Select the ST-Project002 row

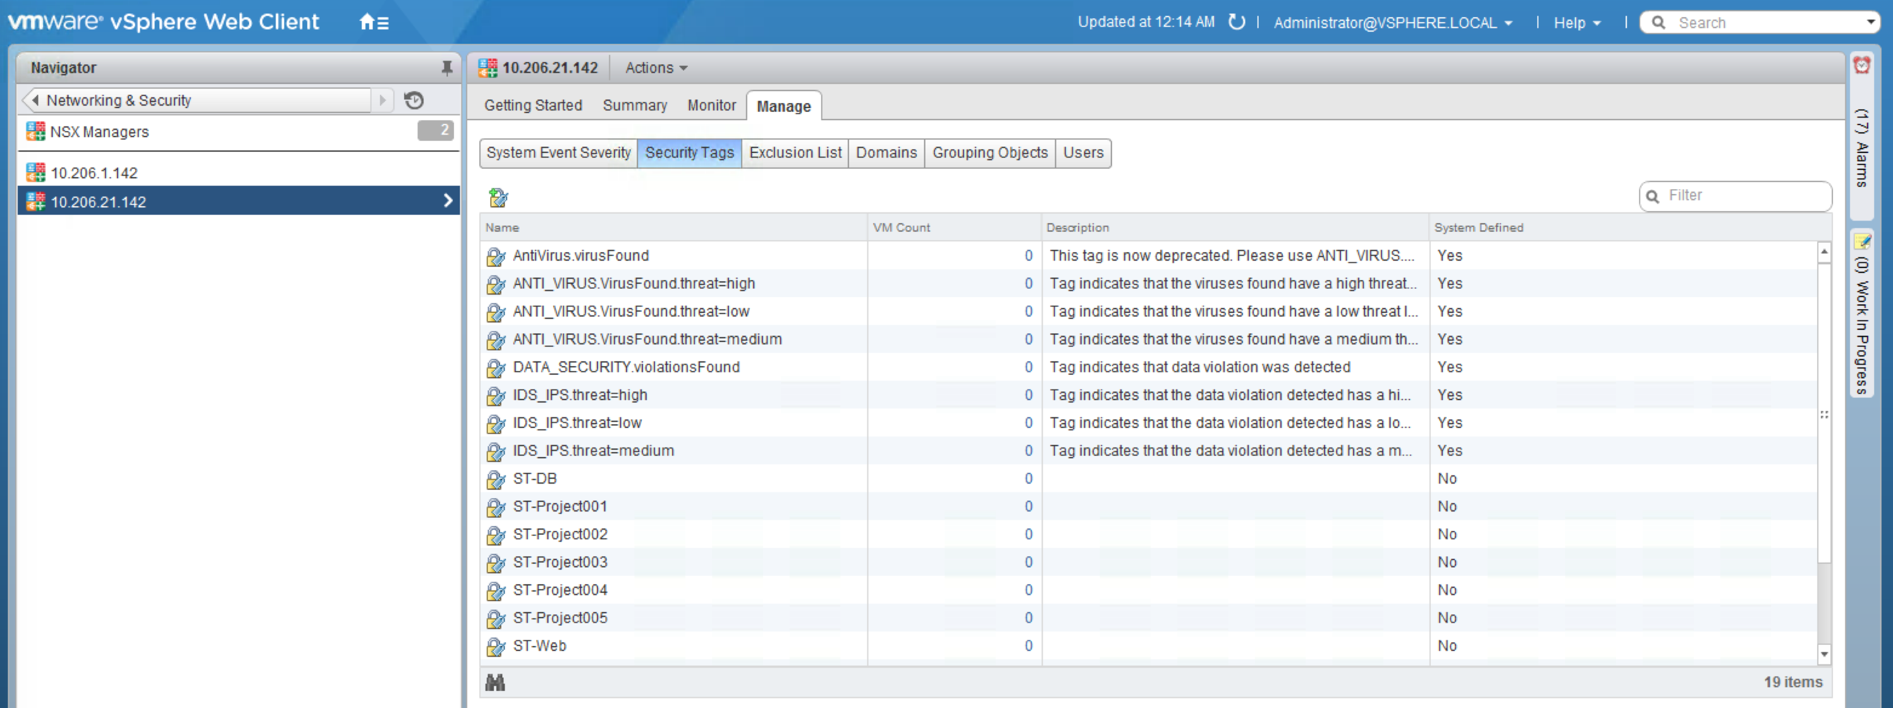pyautogui.click(x=1149, y=535)
